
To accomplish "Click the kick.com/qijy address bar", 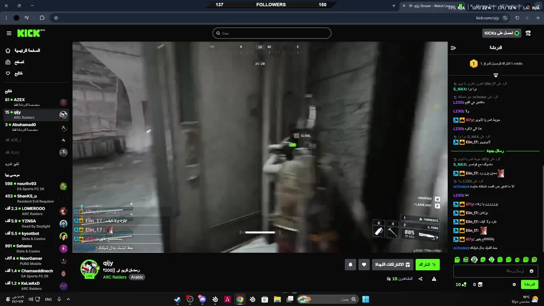I will pos(487,18).
